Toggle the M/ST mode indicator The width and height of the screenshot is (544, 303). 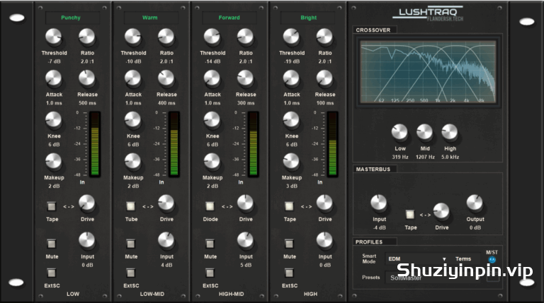tap(492, 259)
